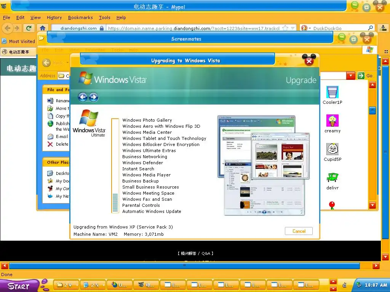Screen dimensions: 390x292
Task: Click the taskbar scroll up arrow
Action: 333,282
